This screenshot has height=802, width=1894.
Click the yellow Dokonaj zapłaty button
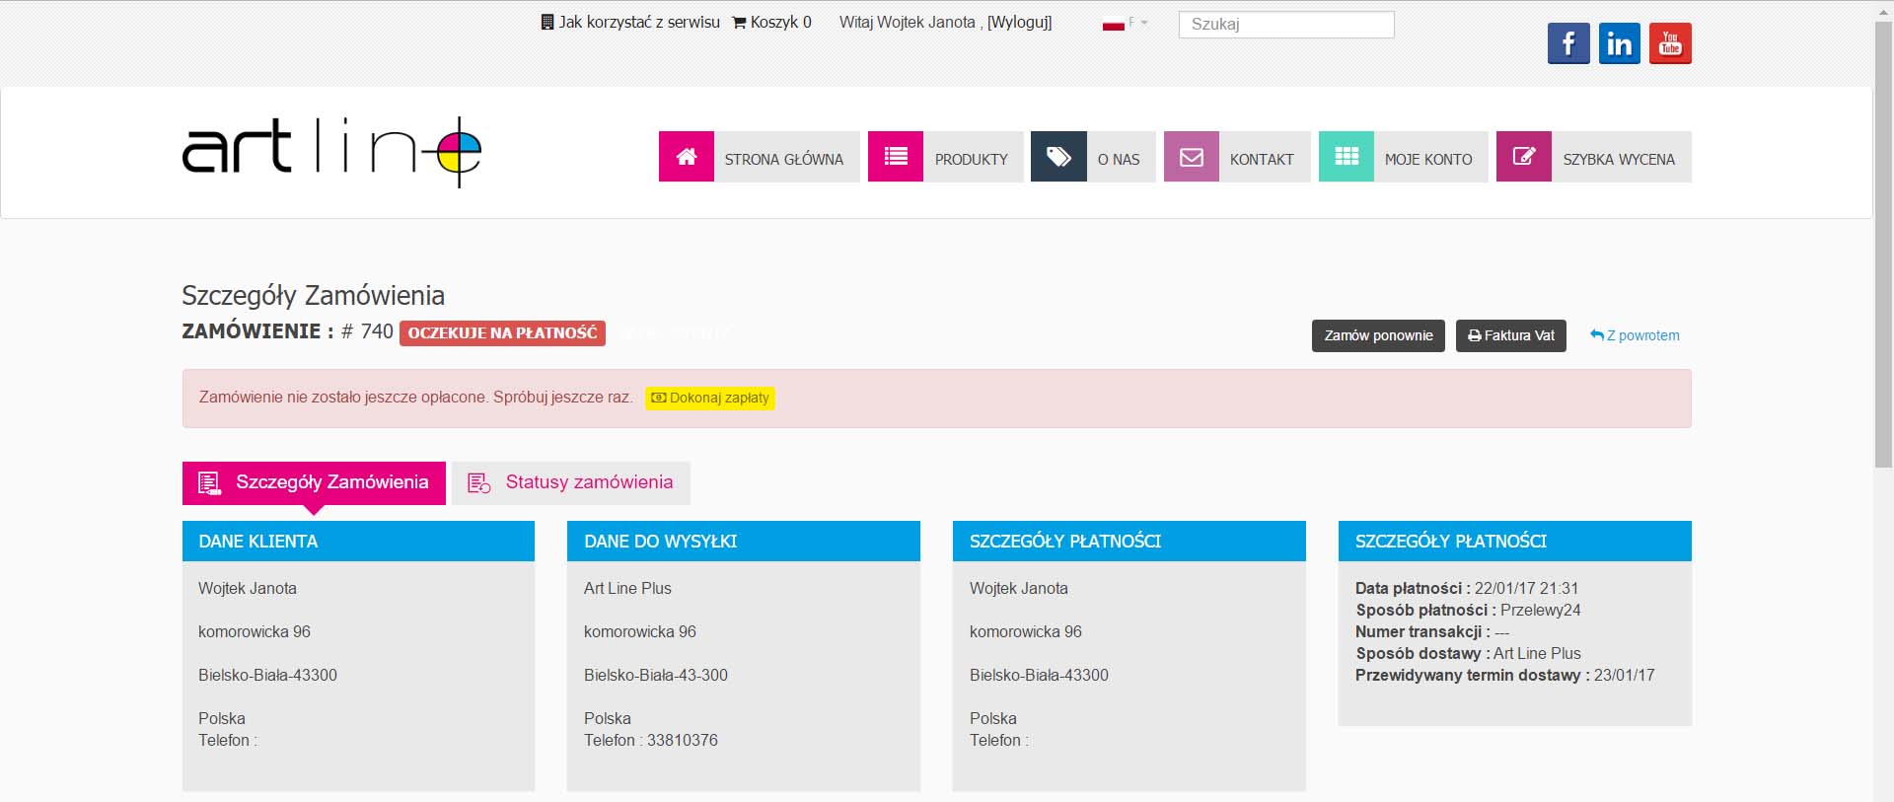710,398
